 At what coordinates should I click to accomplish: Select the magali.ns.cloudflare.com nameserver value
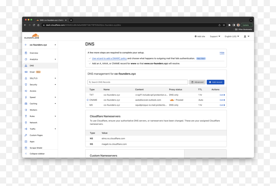pyautogui.click(x=114, y=144)
